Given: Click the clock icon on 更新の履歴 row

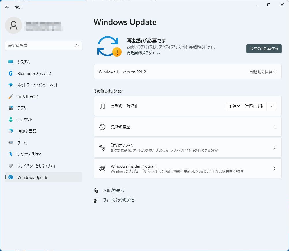Looking at the screenshot, I should (102, 127).
